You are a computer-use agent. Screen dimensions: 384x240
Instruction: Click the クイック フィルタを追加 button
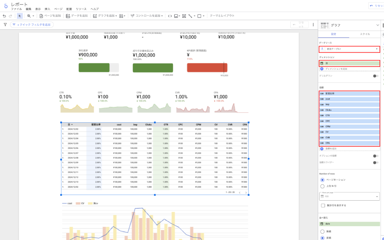tap(32, 25)
